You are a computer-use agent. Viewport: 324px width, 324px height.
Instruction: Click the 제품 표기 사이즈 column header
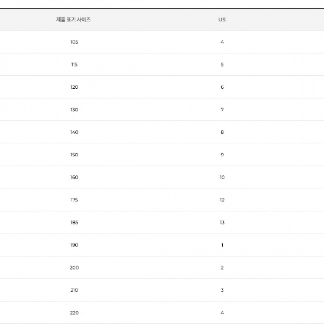point(74,19)
